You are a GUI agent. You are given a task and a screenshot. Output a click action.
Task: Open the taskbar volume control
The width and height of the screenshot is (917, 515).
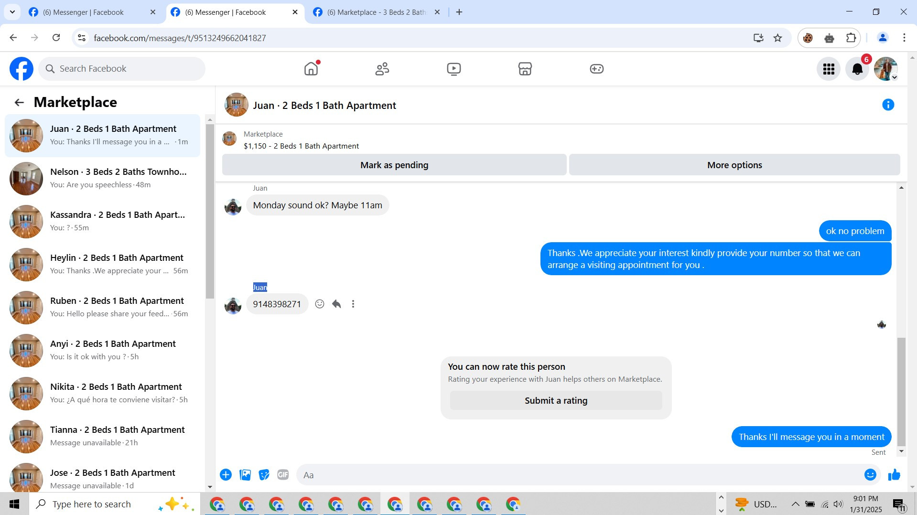[x=838, y=504]
